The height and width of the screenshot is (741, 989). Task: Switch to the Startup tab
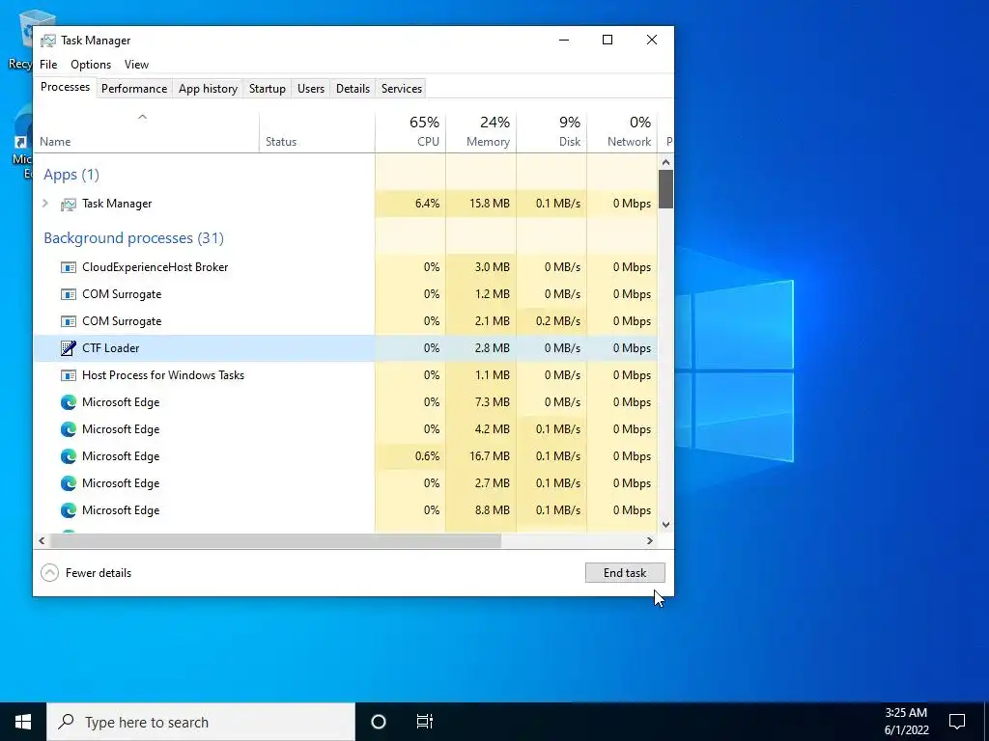(268, 89)
